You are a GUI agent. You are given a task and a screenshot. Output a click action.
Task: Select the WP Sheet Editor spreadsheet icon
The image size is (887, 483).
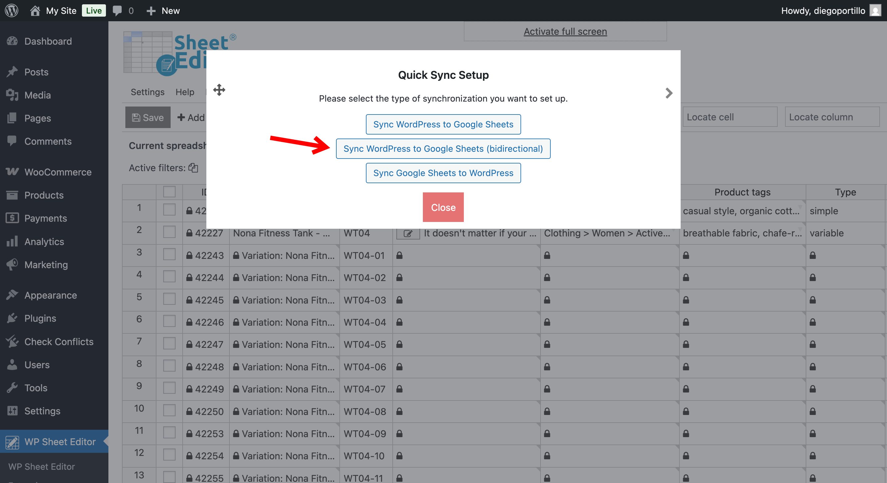click(13, 442)
